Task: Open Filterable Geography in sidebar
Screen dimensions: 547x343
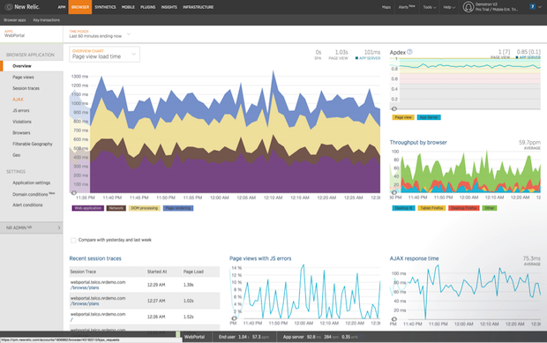Action: 33,144
